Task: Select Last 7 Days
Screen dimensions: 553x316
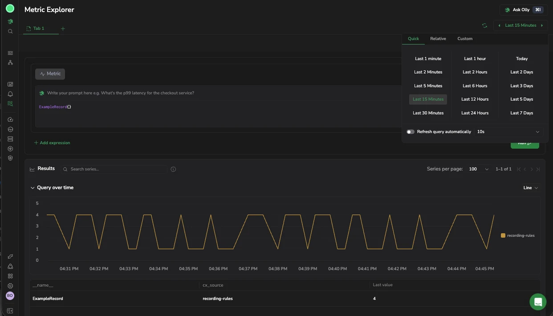Action: pos(522,113)
